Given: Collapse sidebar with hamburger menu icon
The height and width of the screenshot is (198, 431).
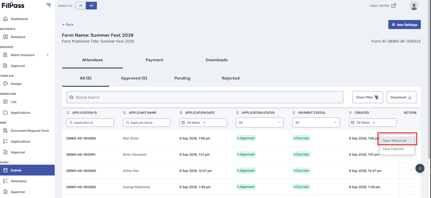Looking at the screenshot, I should [x=48, y=5].
